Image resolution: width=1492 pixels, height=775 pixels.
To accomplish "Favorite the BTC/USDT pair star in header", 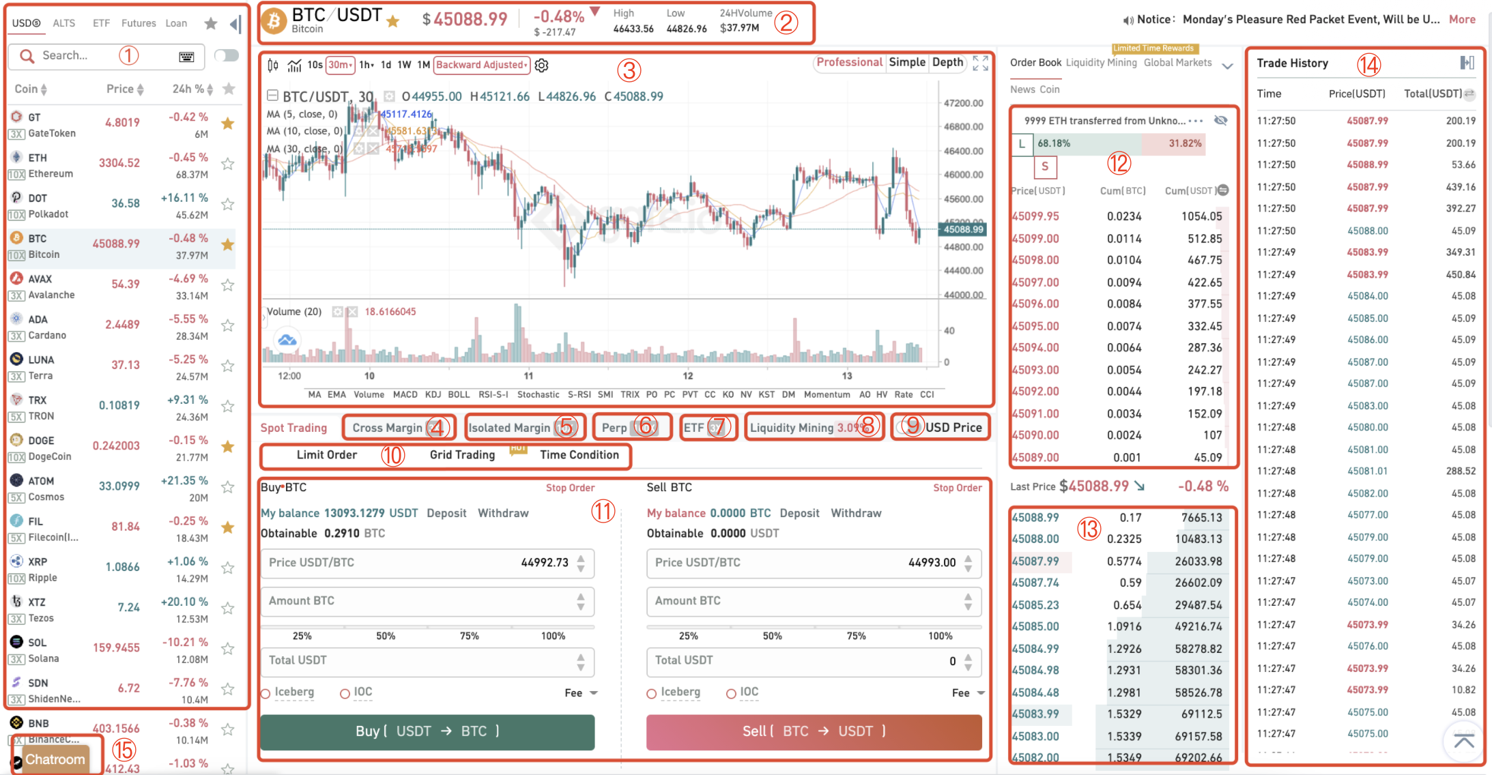I will (392, 22).
